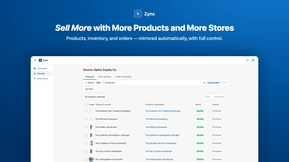Toggle the select-all products checkbox
The height and width of the screenshot is (162, 289).
click(x=86, y=104)
